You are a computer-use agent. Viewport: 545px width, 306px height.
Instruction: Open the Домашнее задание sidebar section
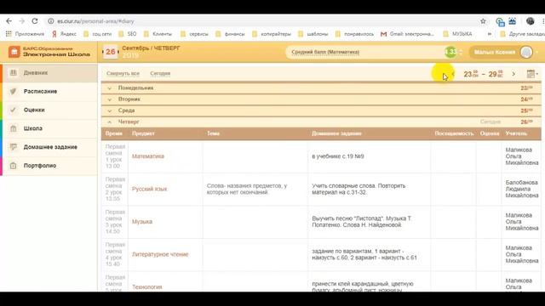(50, 147)
